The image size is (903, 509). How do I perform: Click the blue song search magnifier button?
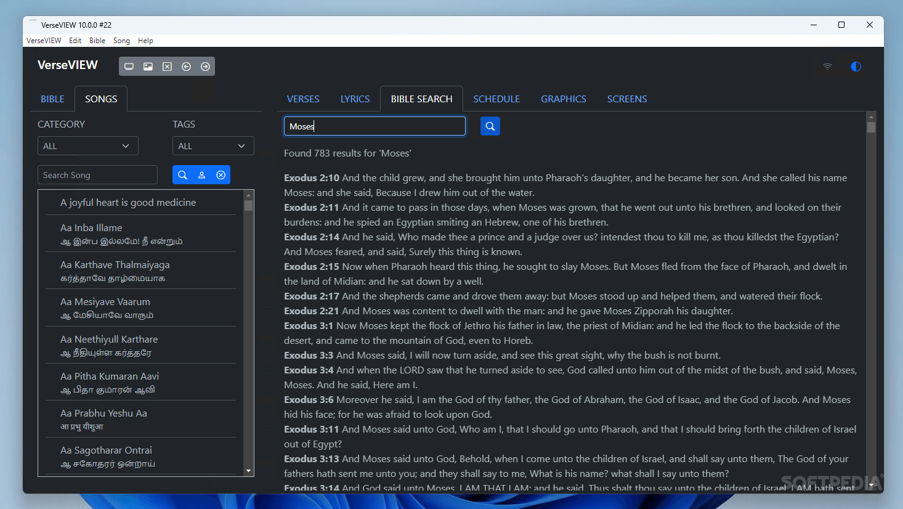[182, 175]
